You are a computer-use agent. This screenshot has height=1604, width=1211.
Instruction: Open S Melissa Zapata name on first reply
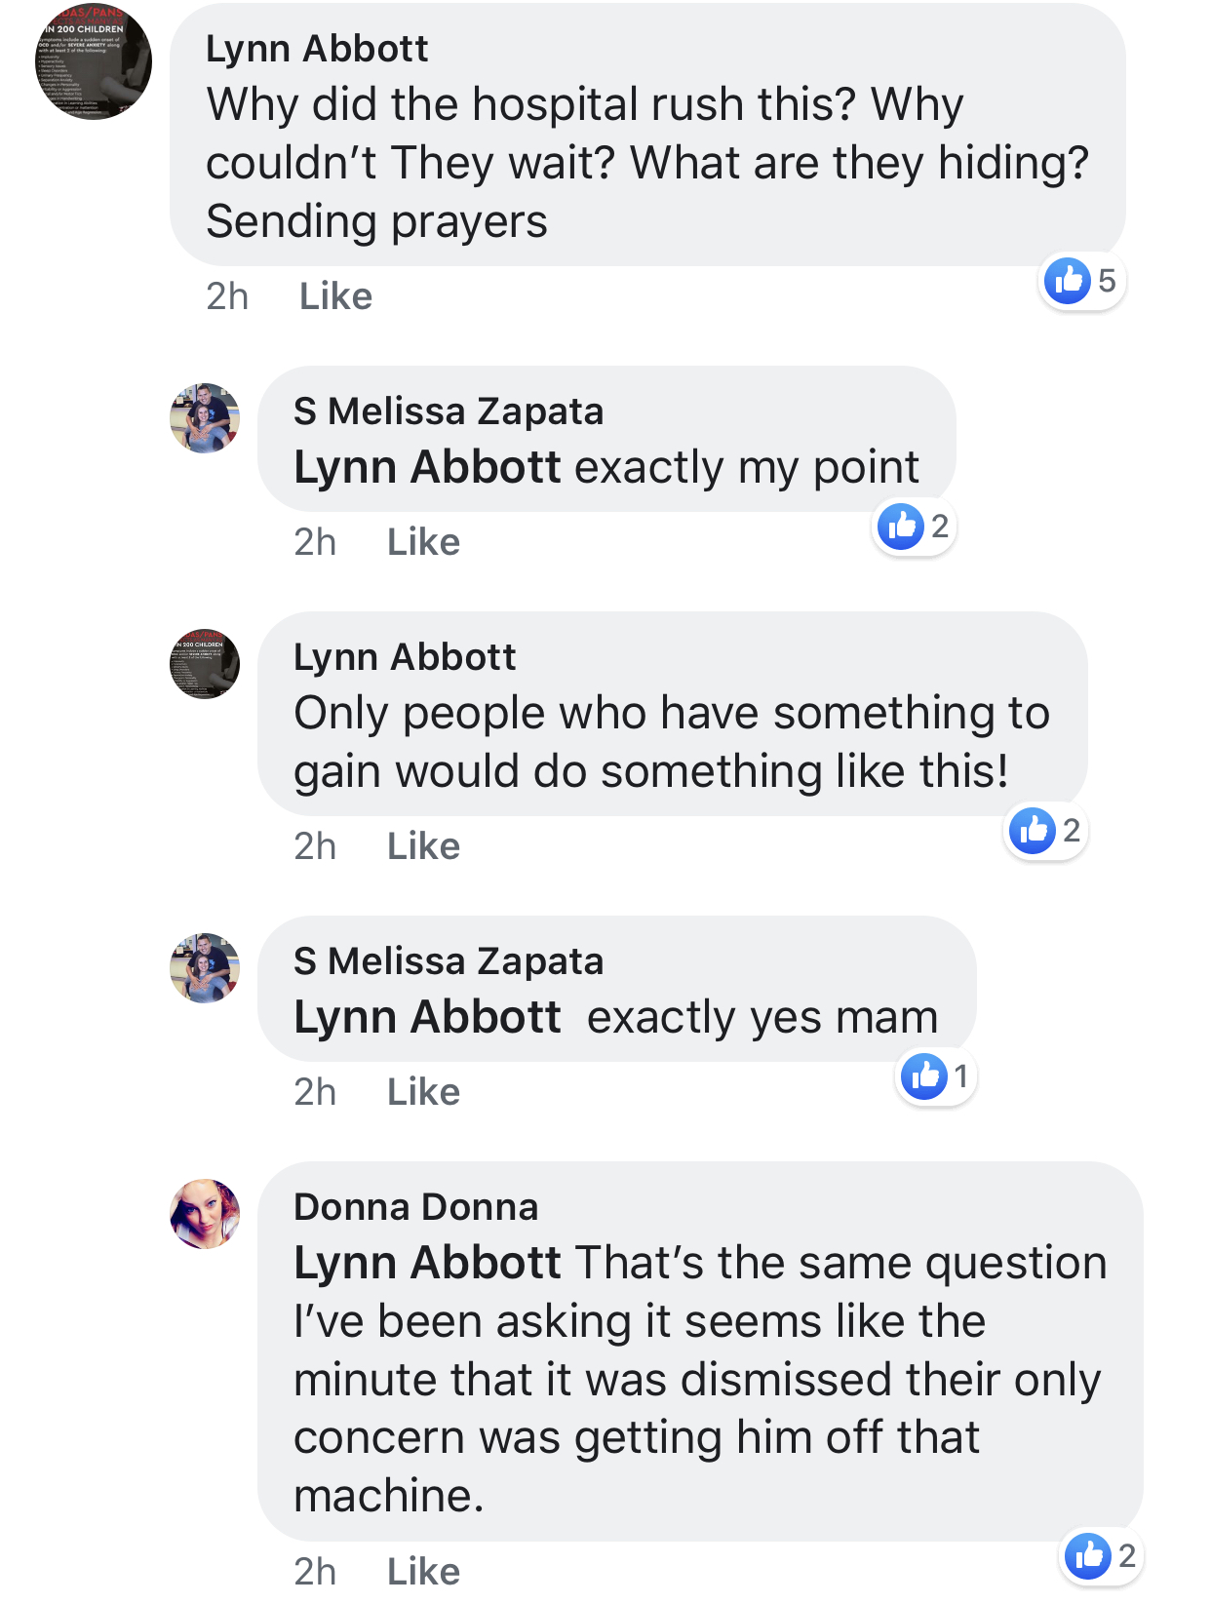click(449, 411)
